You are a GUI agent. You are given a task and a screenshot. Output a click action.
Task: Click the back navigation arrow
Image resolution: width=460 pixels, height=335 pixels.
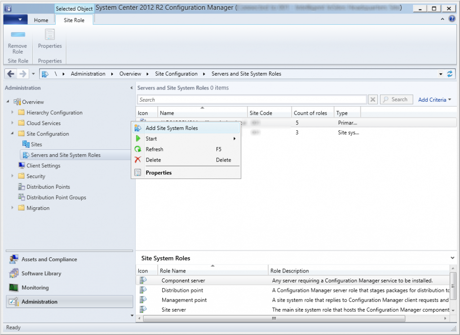pos(10,73)
